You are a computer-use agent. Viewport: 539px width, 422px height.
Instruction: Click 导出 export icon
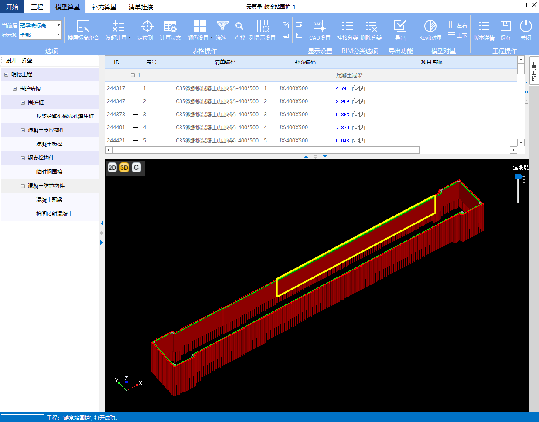[400, 27]
